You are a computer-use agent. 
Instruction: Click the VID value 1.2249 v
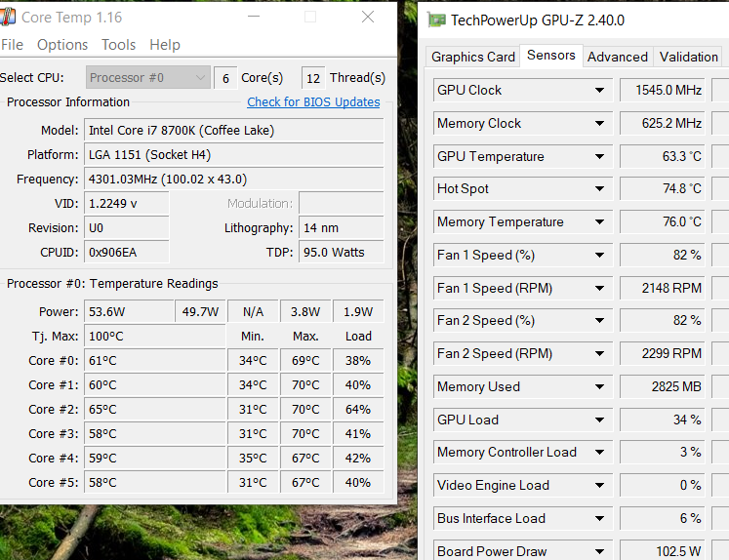point(127,204)
